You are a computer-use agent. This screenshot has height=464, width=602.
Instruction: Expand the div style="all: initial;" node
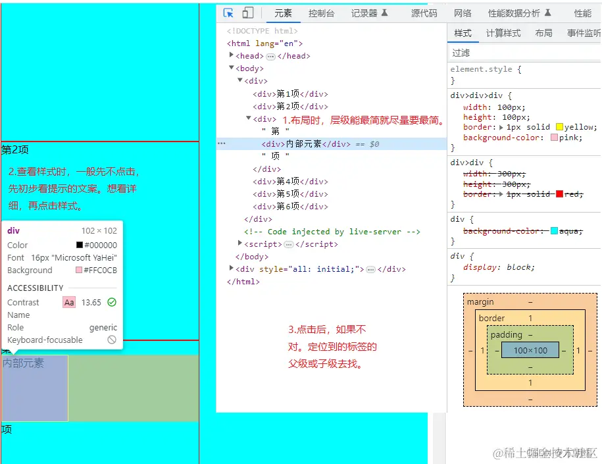(231, 268)
